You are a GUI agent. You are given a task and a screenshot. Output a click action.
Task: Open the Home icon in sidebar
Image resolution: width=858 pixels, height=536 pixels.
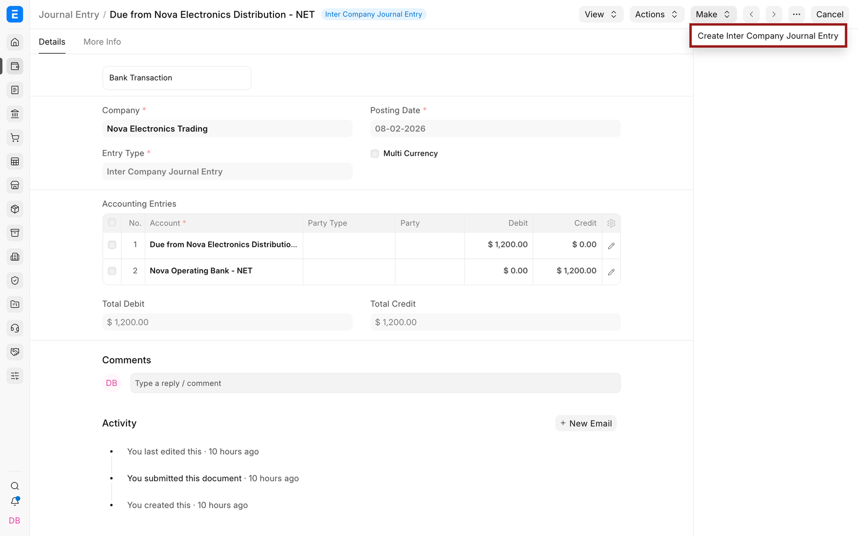coord(15,42)
